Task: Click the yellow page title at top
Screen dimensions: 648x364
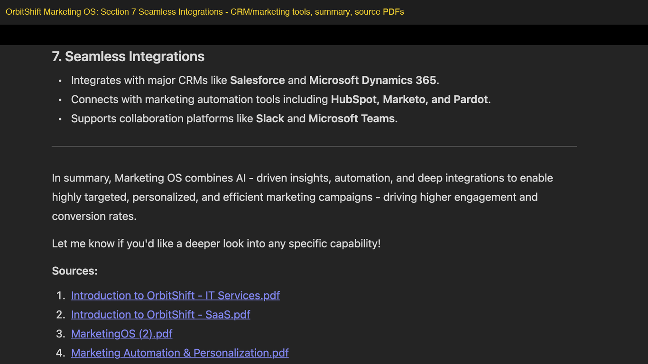Action: coord(205,12)
